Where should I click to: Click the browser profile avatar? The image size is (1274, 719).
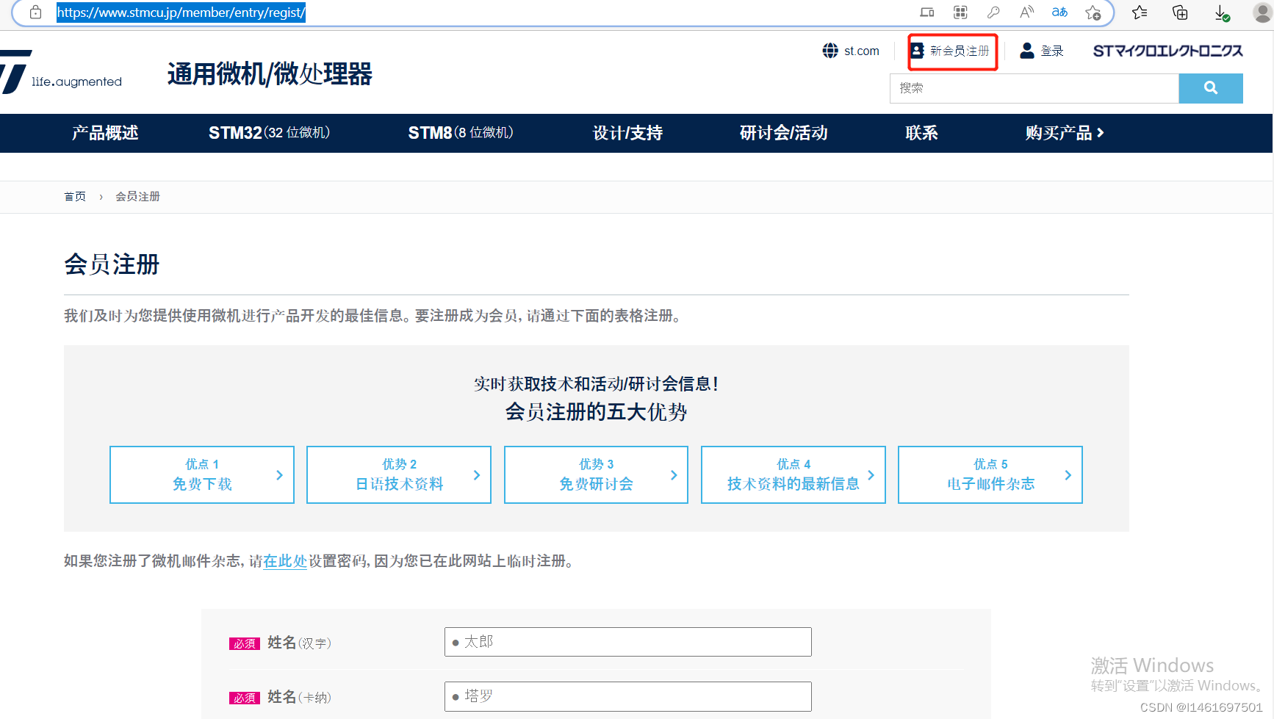1262,12
